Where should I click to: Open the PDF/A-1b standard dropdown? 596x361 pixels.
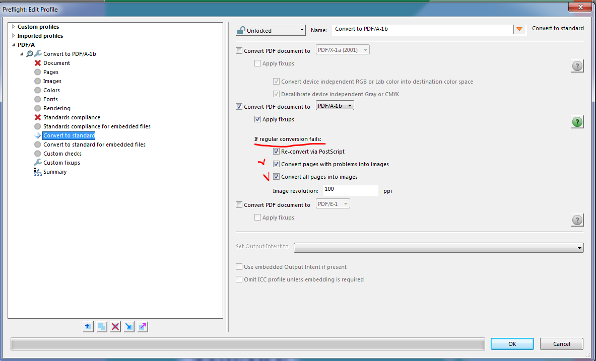point(335,106)
